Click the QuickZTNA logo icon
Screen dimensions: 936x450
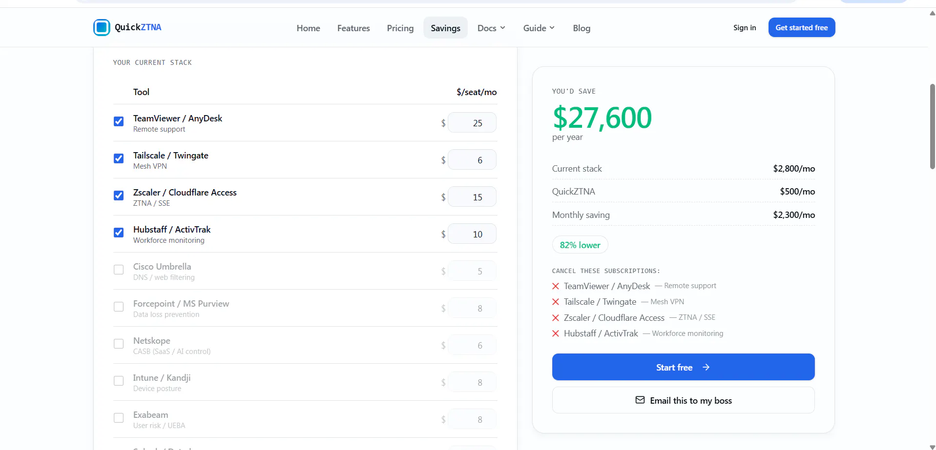point(102,27)
